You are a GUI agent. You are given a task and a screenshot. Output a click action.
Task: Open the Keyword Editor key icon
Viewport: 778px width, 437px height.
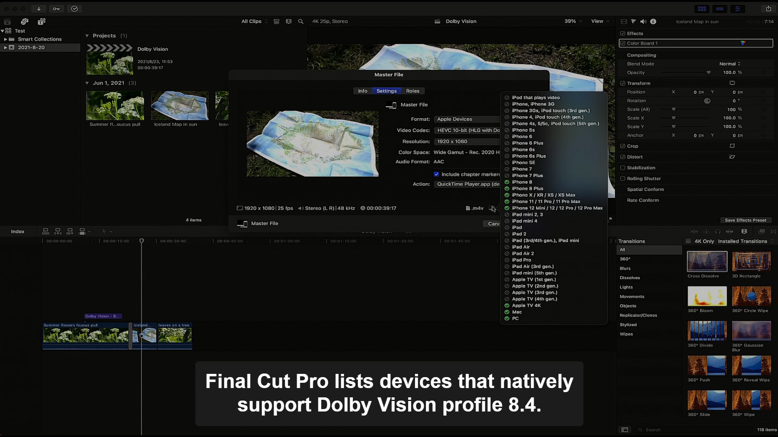56,8
